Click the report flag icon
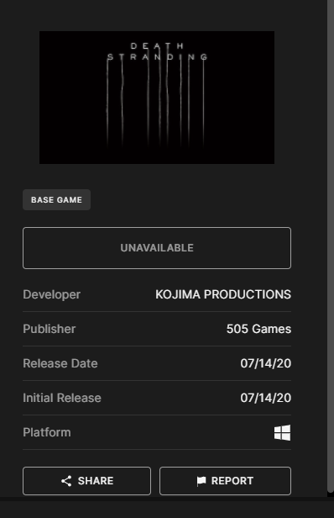 [x=201, y=481]
